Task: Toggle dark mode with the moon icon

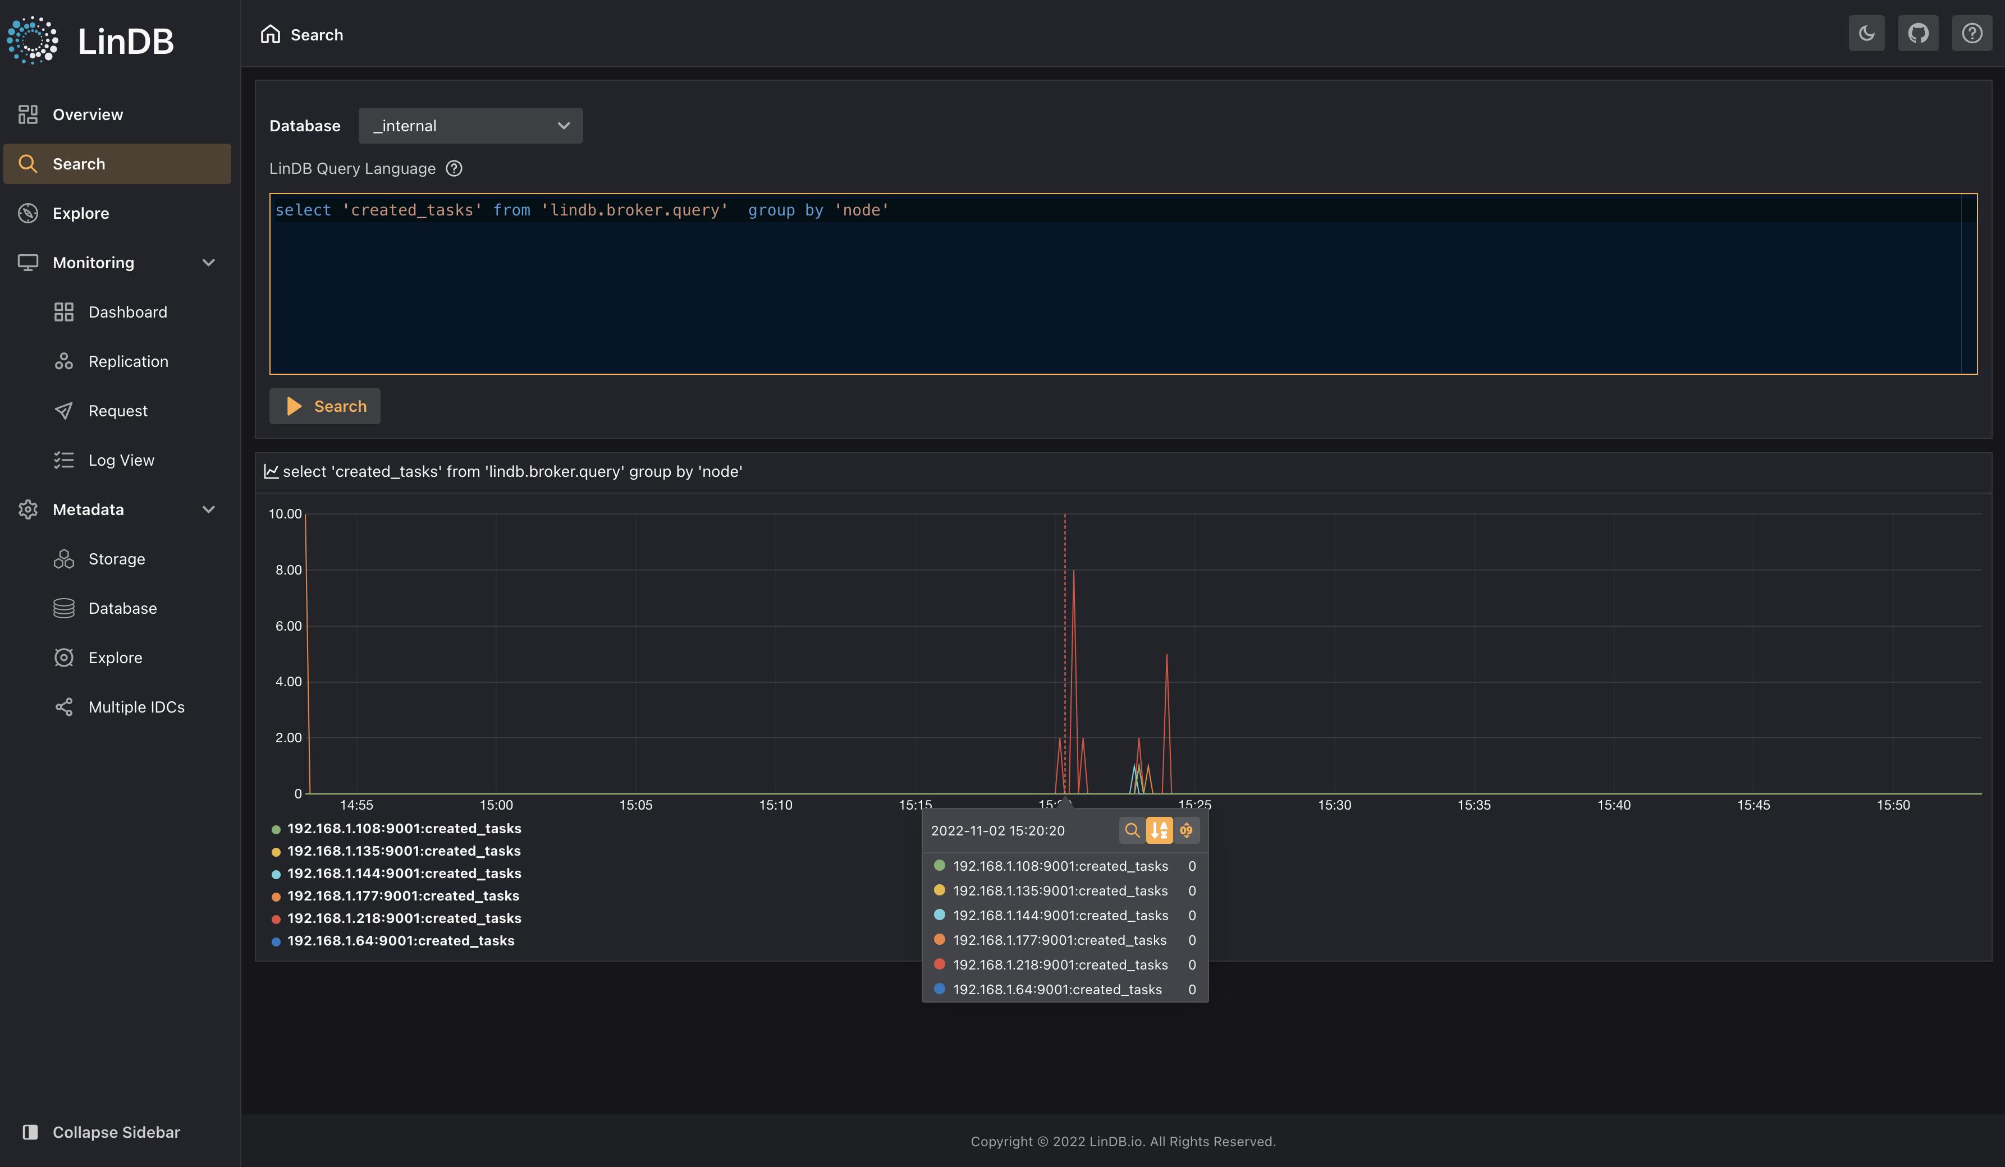Action: [1866, 34]
